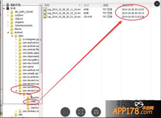The image size is (161, 118).
Task: Click the com.tencent.qq folder icon
Action: pos(20,84)
